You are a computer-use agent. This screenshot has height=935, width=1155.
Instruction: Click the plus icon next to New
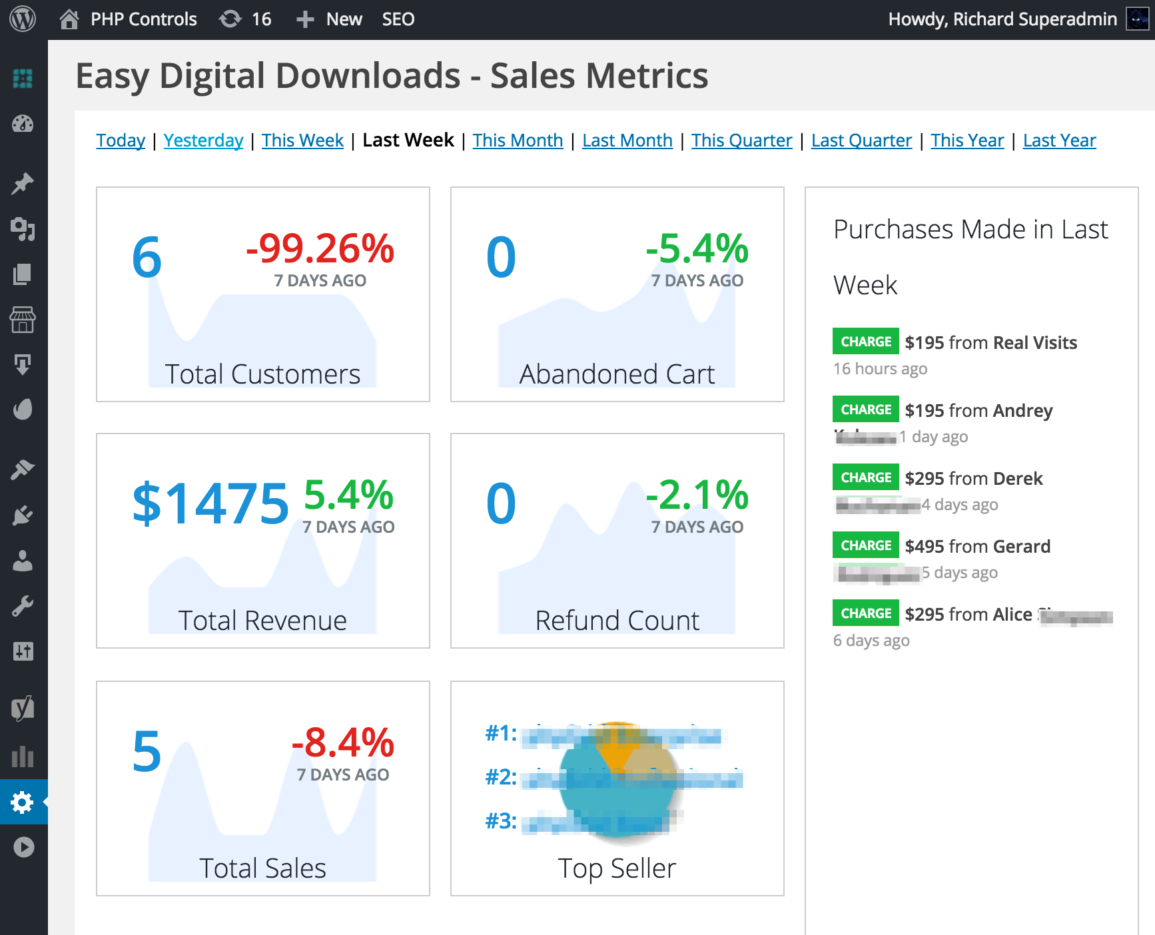[x=305, y=19]
